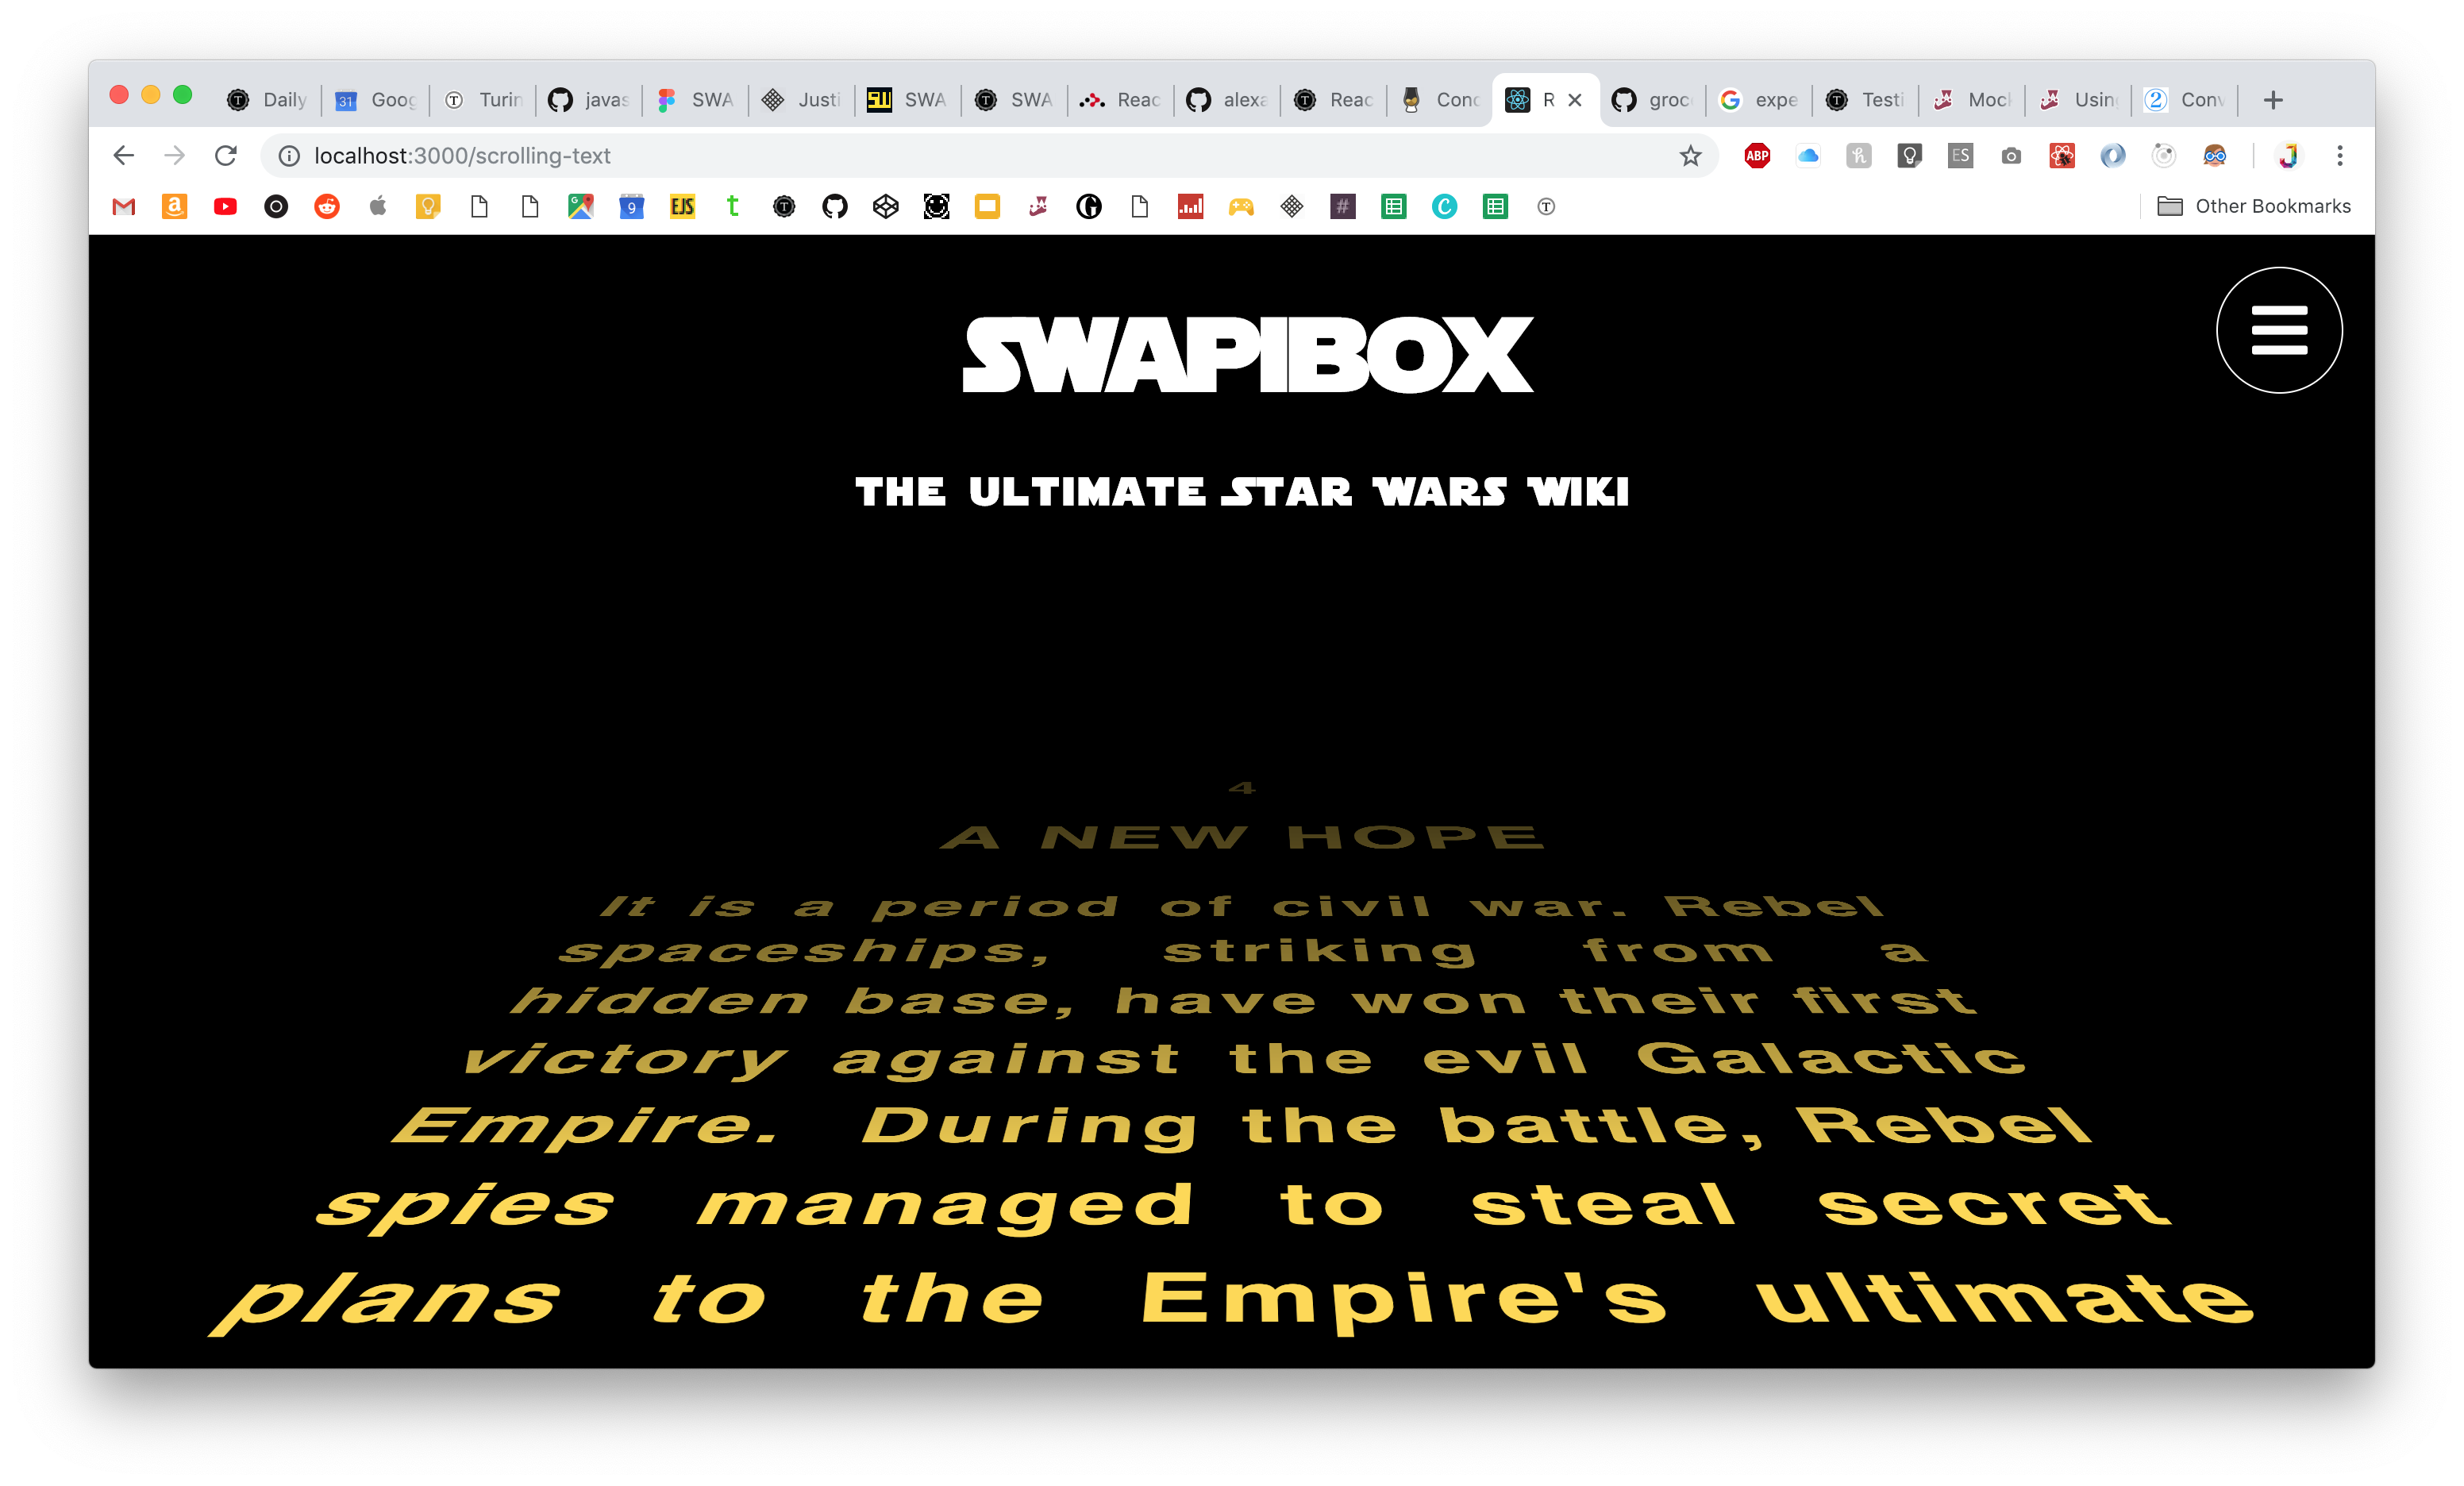The width and height of the screenshot is (2464, 1486).
Task: Switch to the Justi tab
Action: tap(801, 100)
